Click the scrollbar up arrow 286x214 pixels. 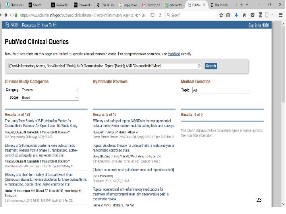[283, 24]
